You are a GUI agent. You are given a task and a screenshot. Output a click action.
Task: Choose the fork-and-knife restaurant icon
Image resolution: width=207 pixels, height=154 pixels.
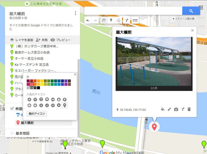[35, 99]
